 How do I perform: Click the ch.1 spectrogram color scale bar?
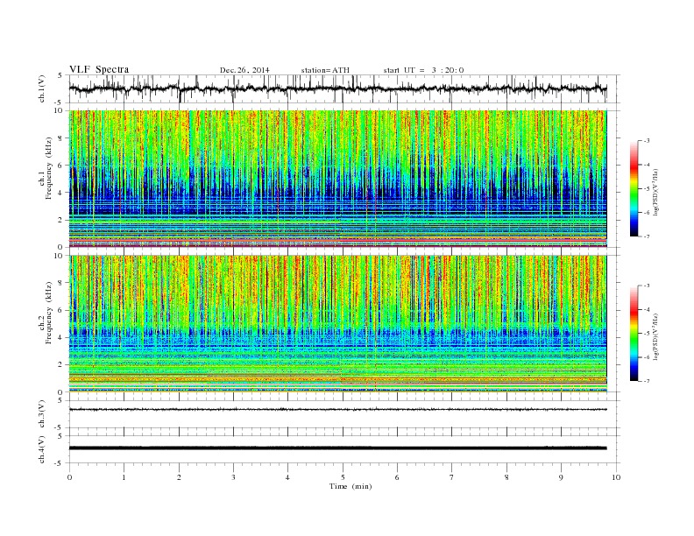[634, 188]
